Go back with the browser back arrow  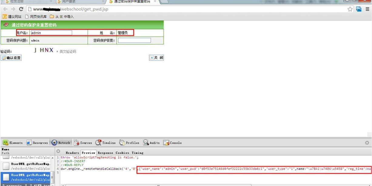5,9
